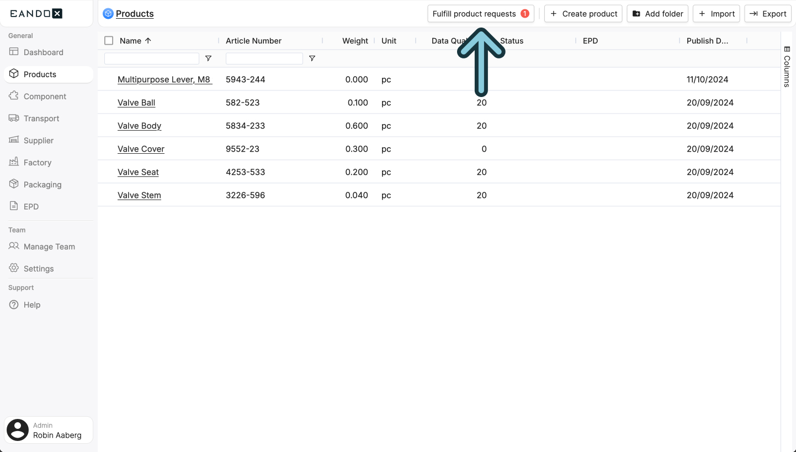Click the Help question mark icon

click(13, 304)
